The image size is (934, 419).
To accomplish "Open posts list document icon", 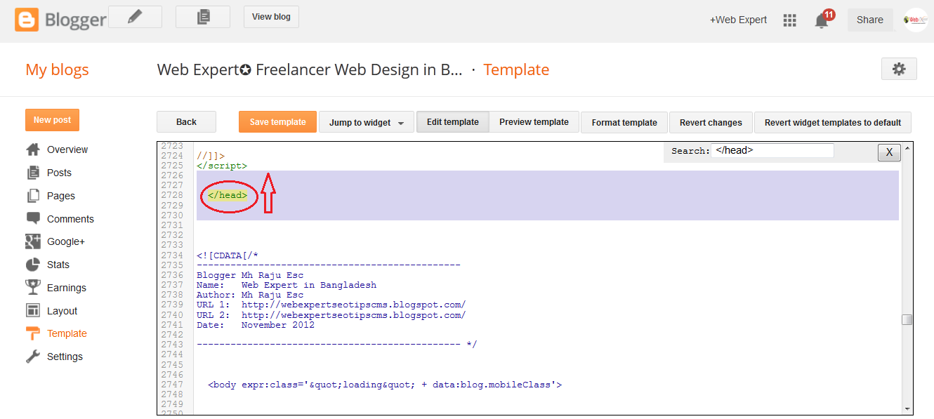I will coord(203,17).
